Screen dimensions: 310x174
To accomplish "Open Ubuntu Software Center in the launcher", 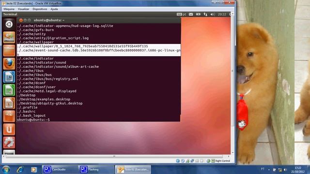I will [x=9, y=116].
